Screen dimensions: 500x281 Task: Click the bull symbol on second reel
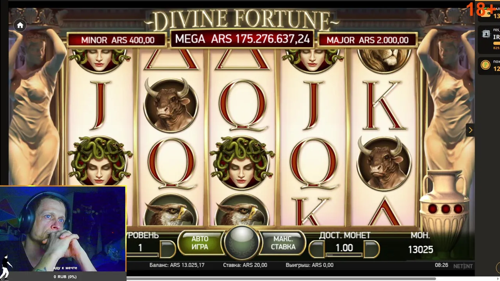click(171, 105)
